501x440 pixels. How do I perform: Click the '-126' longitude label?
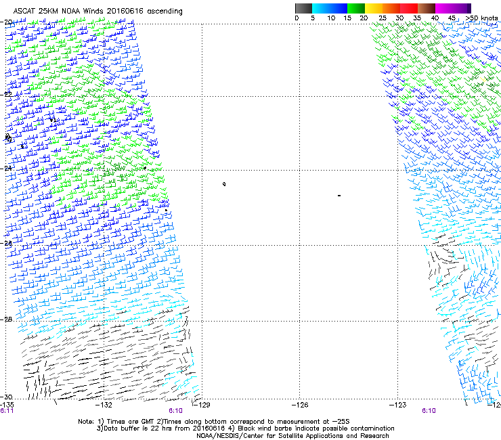coord(300,405)
